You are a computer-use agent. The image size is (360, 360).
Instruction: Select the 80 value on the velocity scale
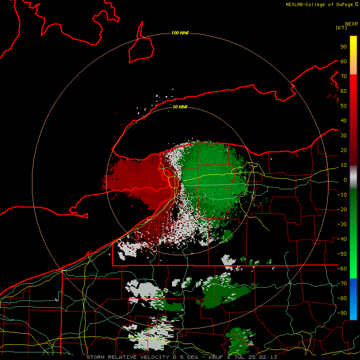click(x=344, y=62)
